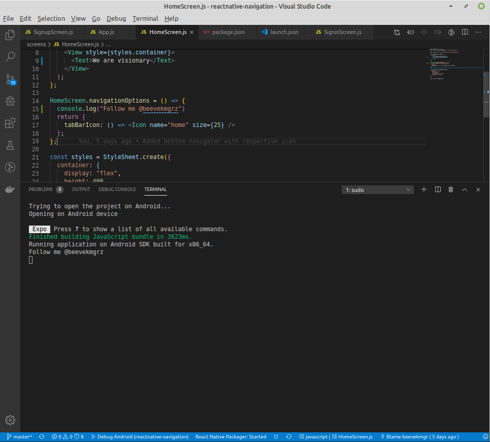Open the terminal selector showing 1: sudo
The height and width of the screenshot is (442, 490).
point(377,189)
